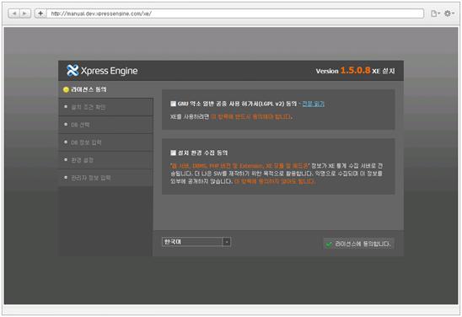Open the gear settings menu
The width and height of the screenshot is (462, 317).
tap(449, 13)
